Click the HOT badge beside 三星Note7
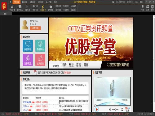The height and width of the screenshot is (116, 155). pyautogui.click(x=31, y=106)
